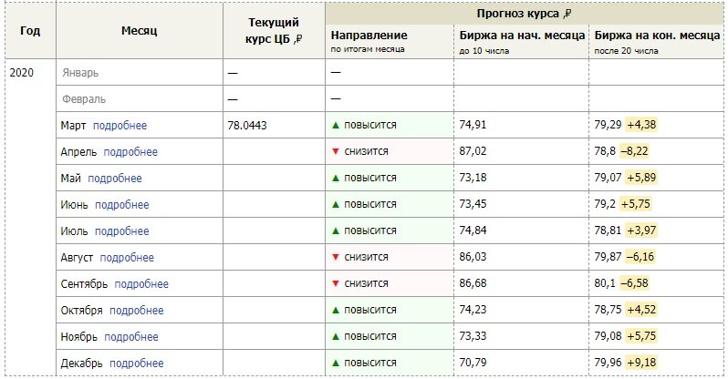Click the +9,18 highlighted change value
728x379 pixels.
(641, 363)
